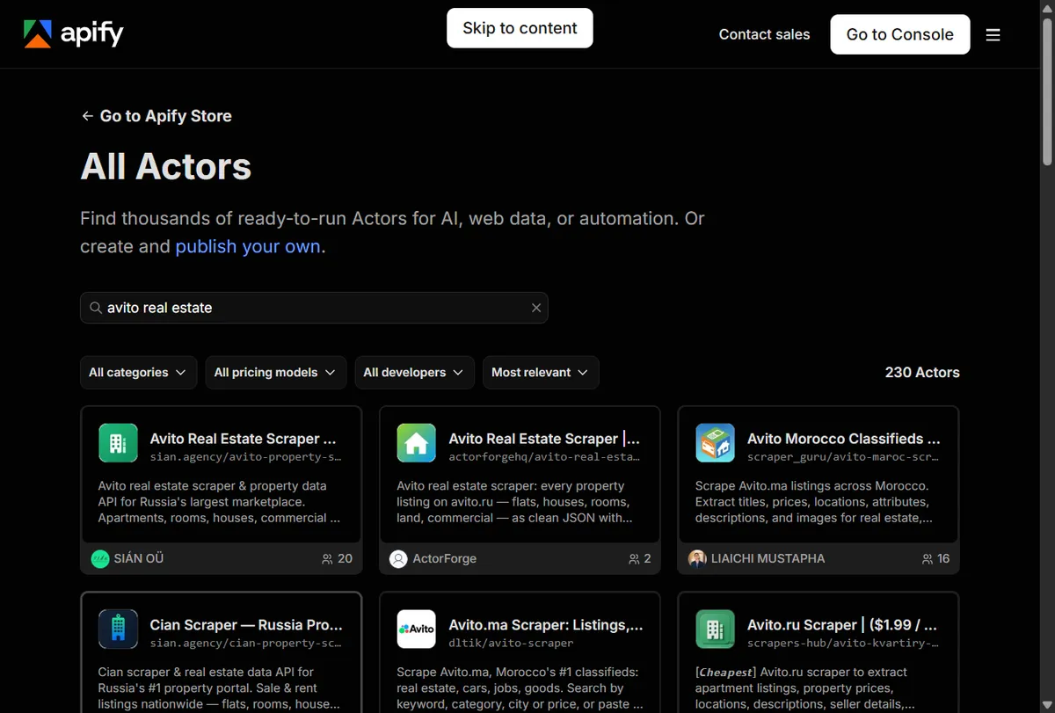
Task: Click the sian.agency/avito-property-s... slug
Action: tap(245, 457)
